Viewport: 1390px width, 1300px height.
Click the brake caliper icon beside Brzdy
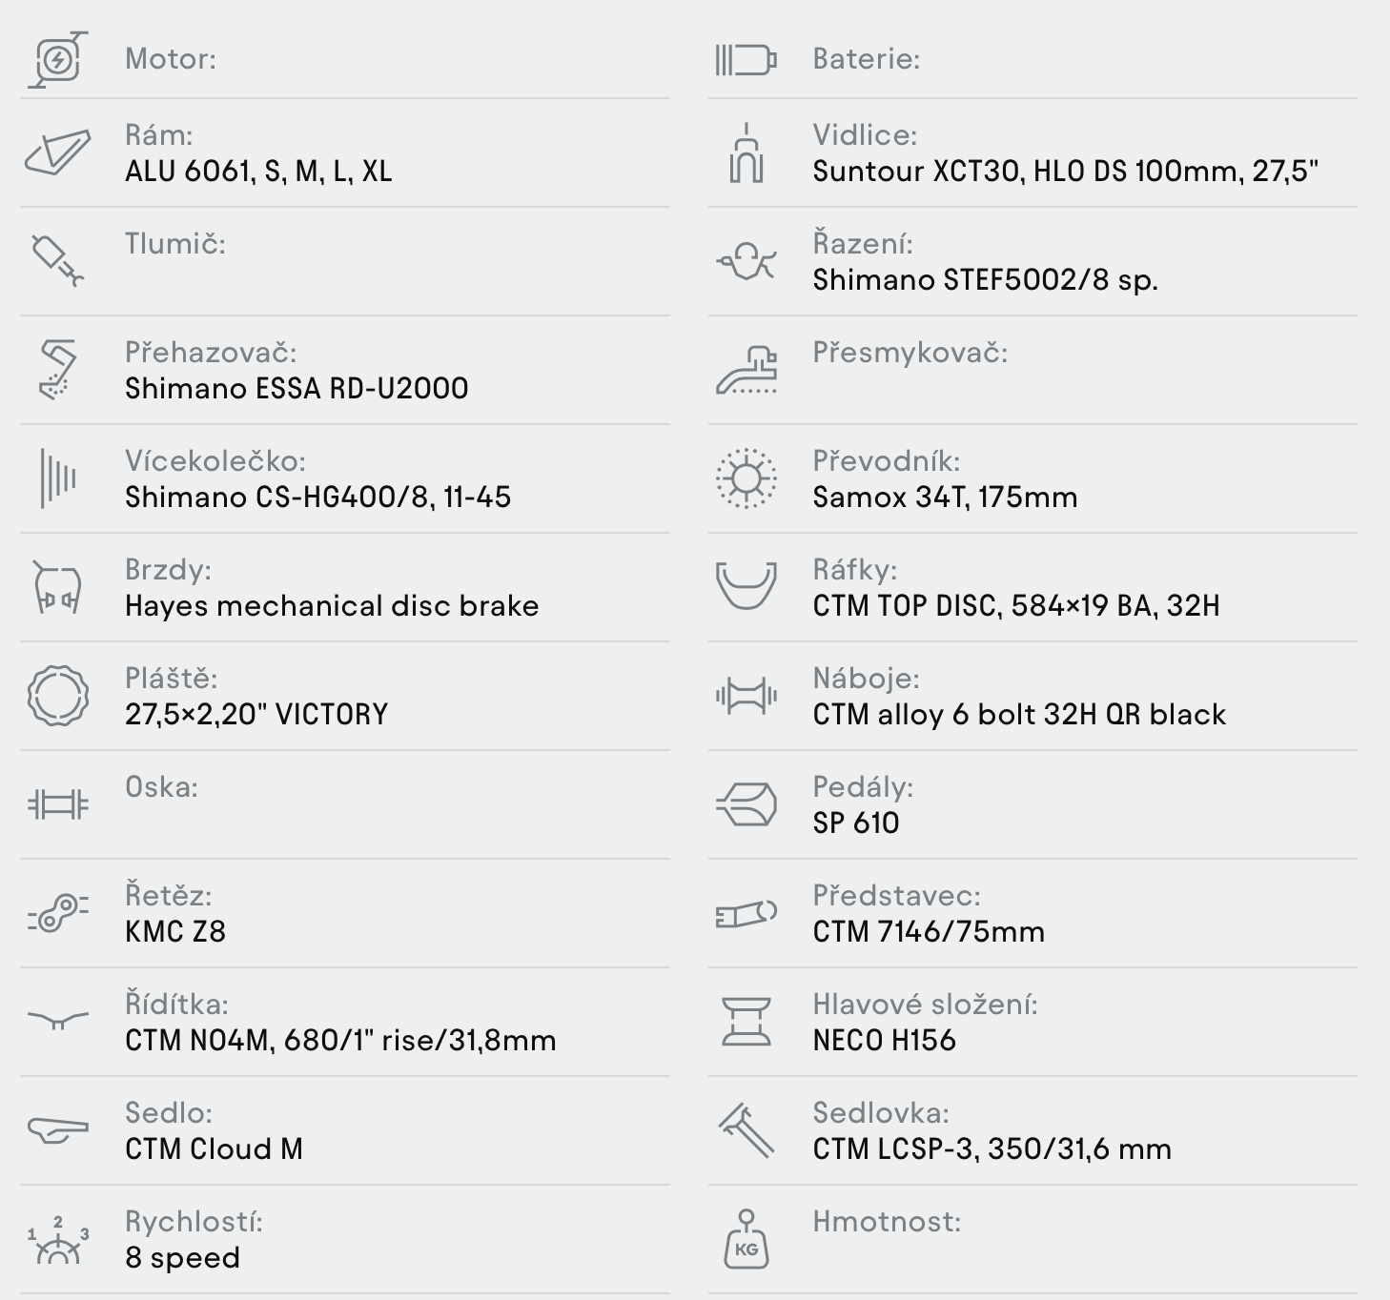[x=58, y=587]
